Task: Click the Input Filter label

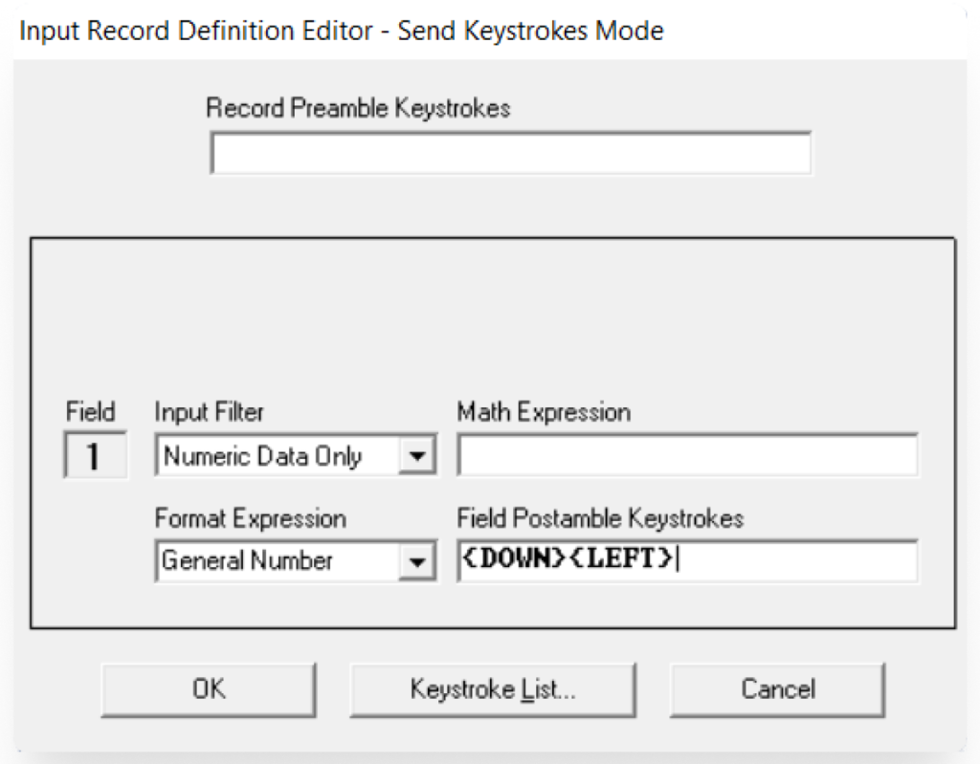Action: pyautogui.click(x=210, y=412)
